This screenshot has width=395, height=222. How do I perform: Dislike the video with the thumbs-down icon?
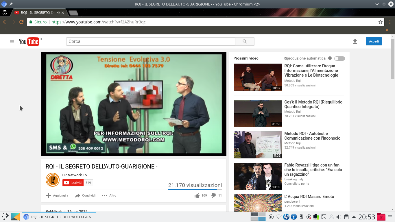(213, 195)
